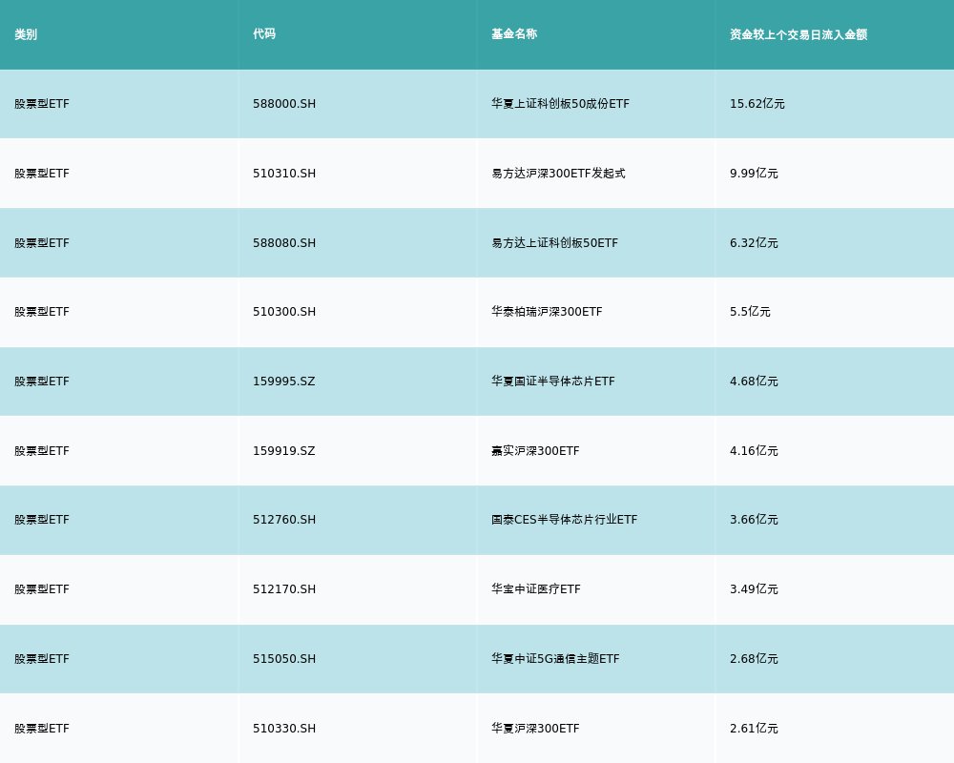This screenshot has height=763, width=954.
Task: Select fund name 华夏上证科创板50成份ETF
Action: coord(560,104)
